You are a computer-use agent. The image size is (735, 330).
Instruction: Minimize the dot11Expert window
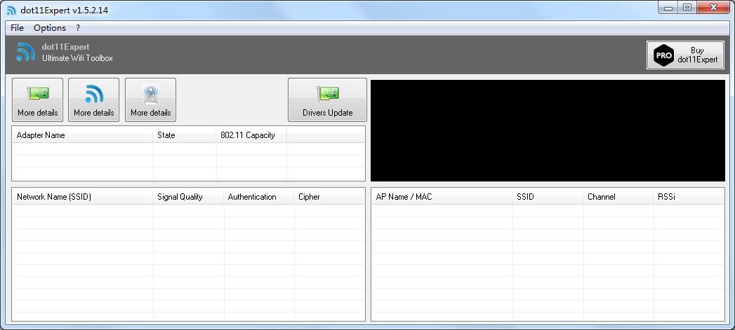click(x=668, y=8)
